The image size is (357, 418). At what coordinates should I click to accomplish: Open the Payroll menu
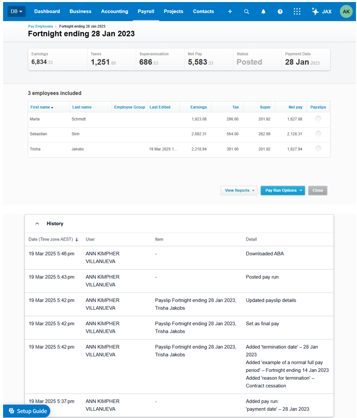pyautogui.click(x=146, y=11)
